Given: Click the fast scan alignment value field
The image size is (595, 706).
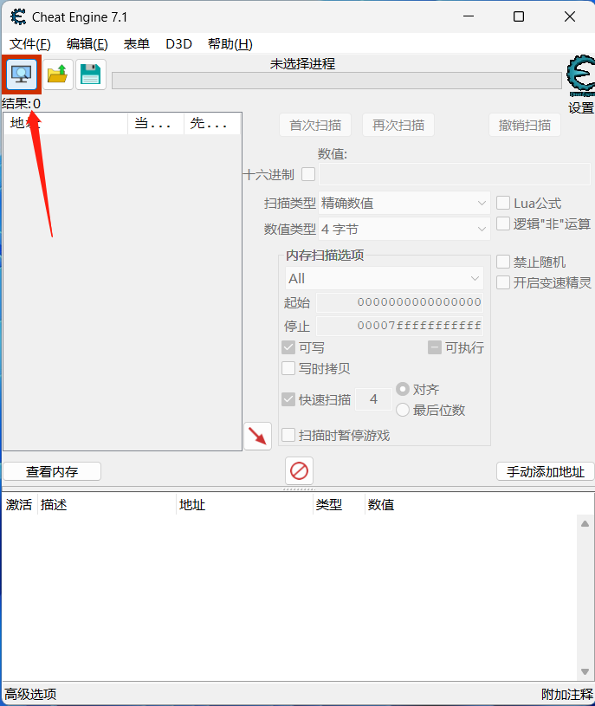Looking at the screenshot, I should 373,399.
